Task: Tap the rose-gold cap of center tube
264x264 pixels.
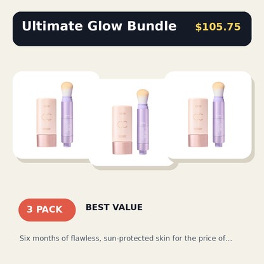Action: [122, 148]
